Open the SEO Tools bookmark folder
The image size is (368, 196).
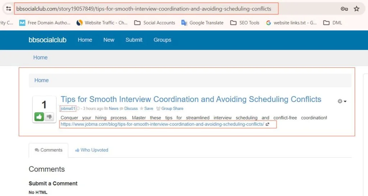click(x=244, y=23)
